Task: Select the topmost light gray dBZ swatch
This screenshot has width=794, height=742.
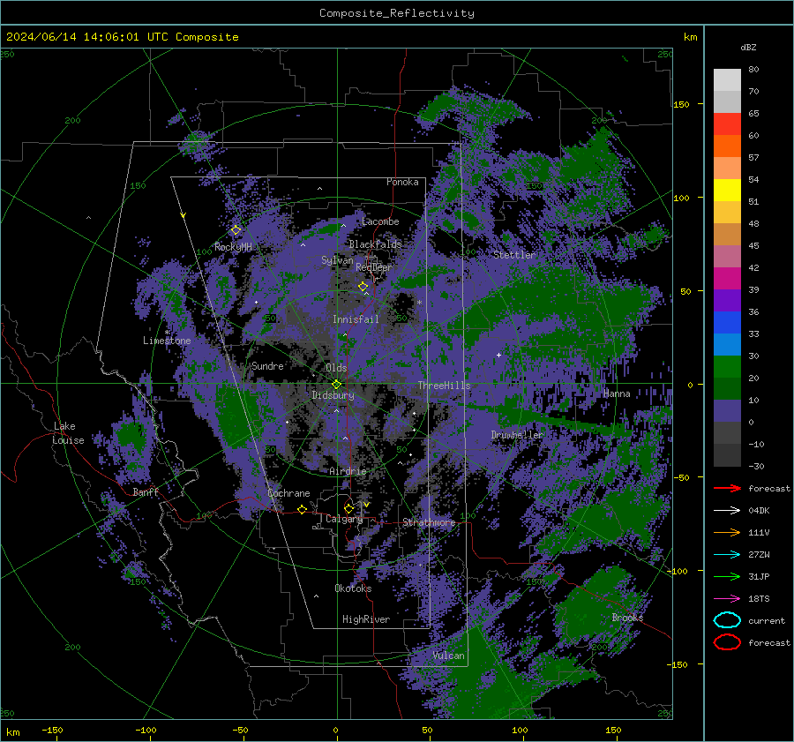Action: coord(727,80)
